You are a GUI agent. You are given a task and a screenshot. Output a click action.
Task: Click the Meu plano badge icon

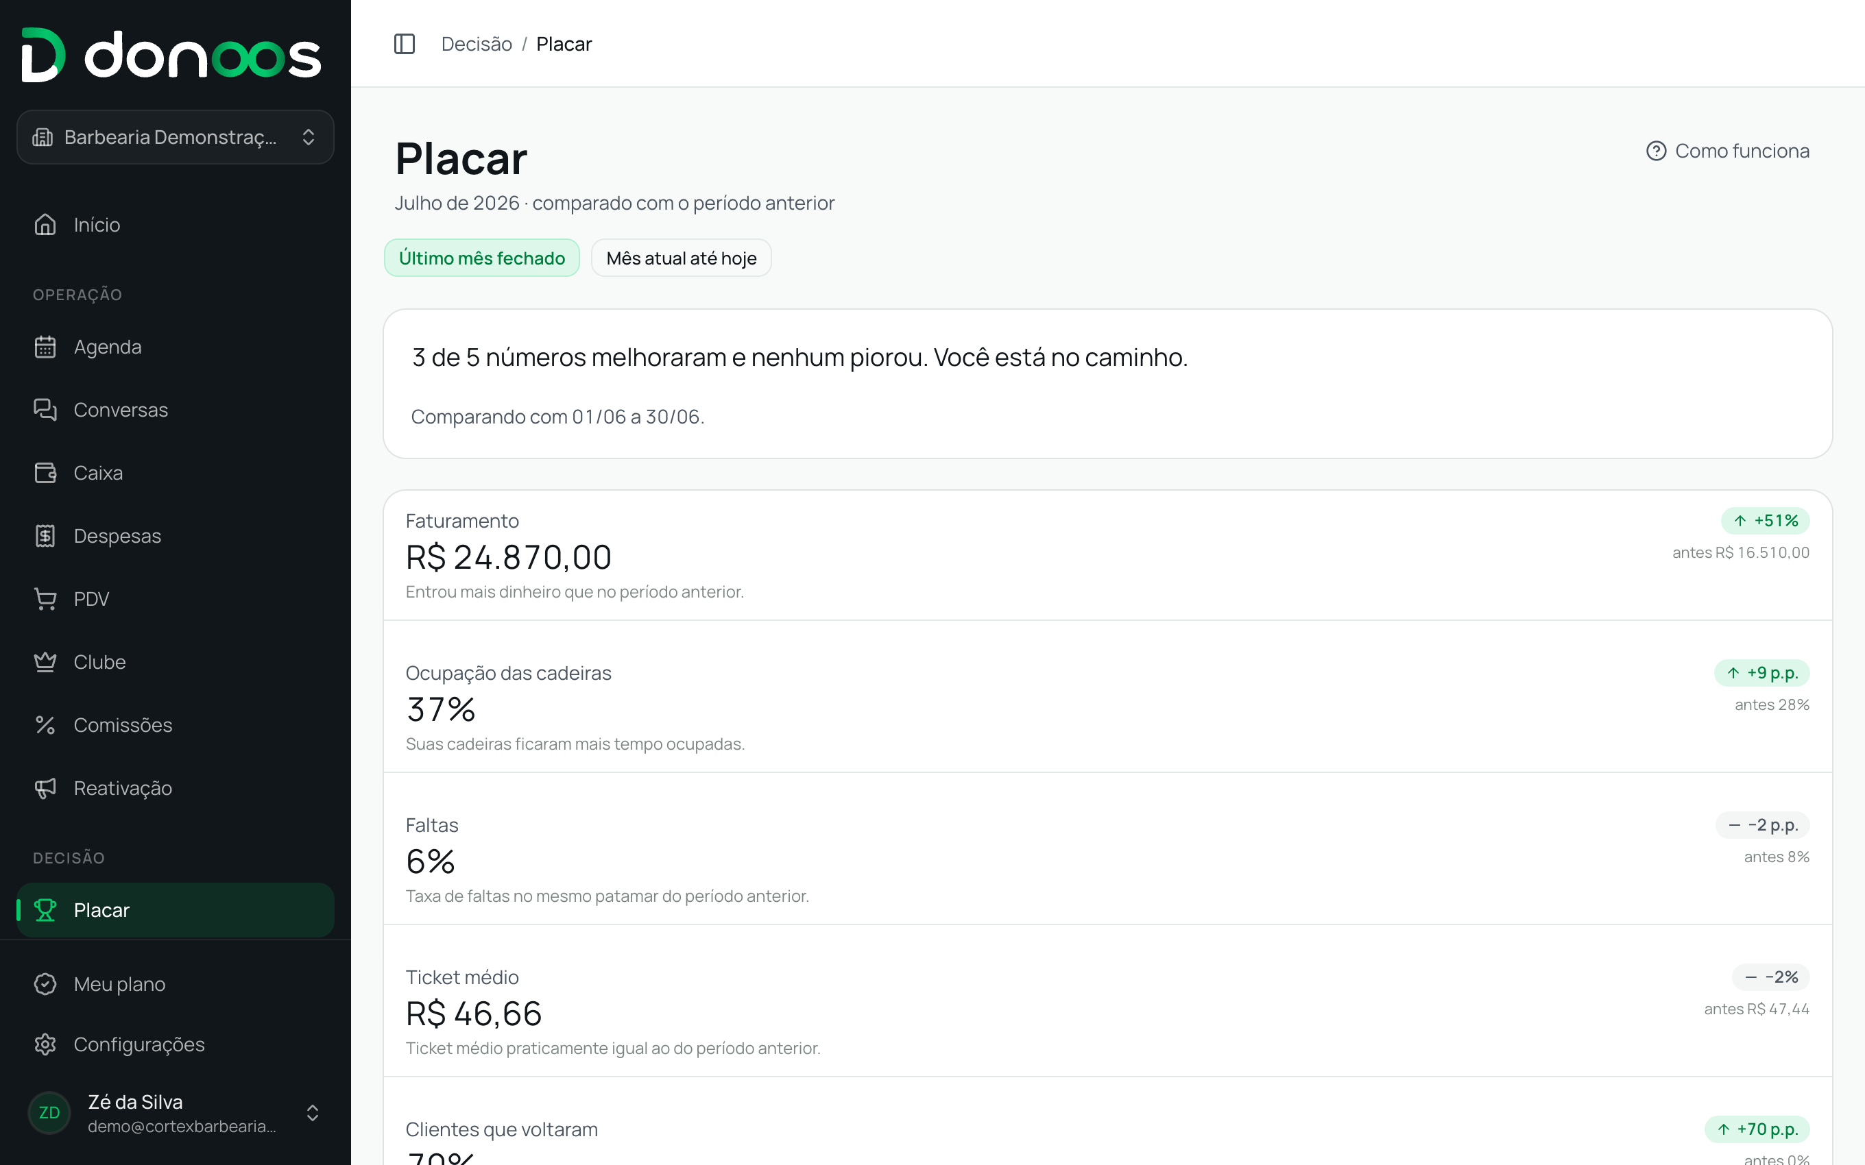[x=45, y=984]
